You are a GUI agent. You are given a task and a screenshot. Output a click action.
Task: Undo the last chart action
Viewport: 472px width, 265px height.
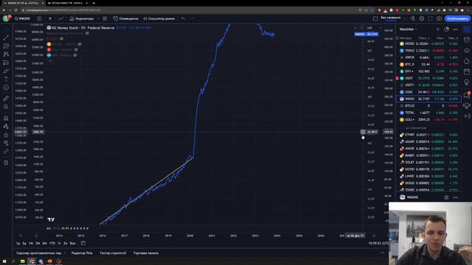point(184,18)
